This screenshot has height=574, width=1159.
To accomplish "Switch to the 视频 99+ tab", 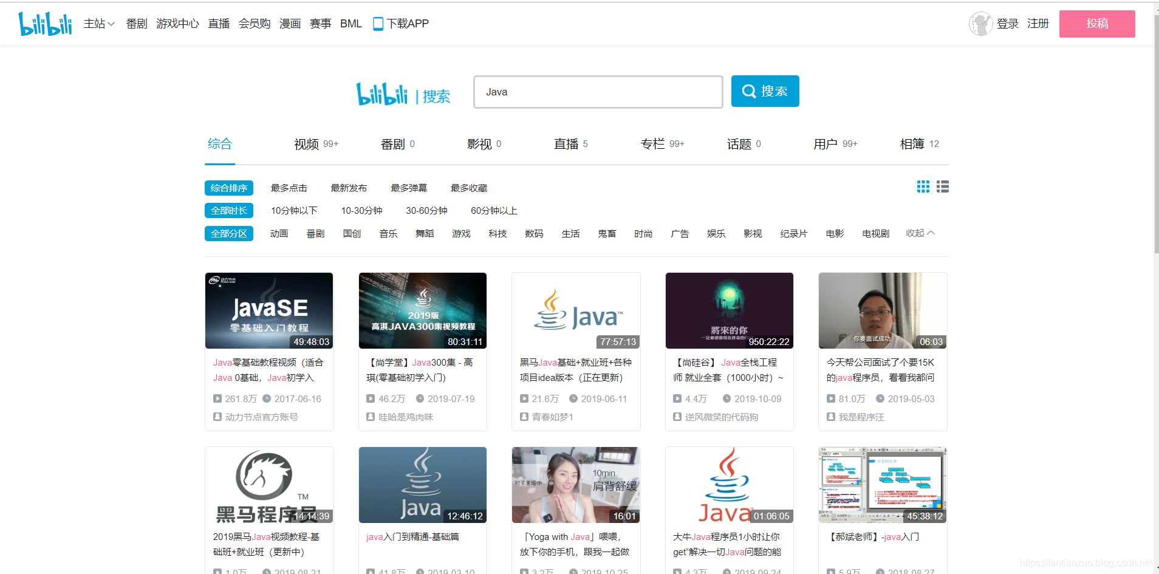I will click(316, 144).
